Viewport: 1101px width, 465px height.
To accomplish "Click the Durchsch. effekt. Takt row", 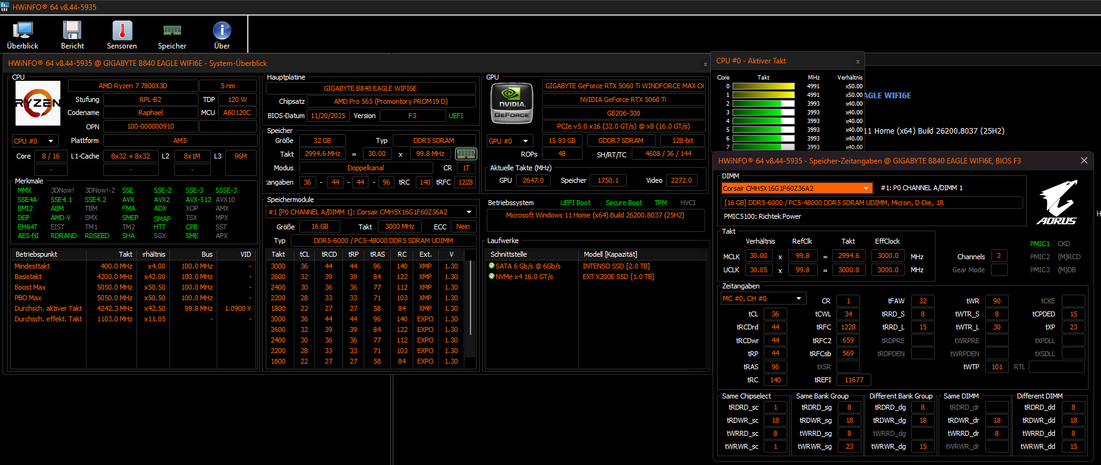I will click(133, 319).
